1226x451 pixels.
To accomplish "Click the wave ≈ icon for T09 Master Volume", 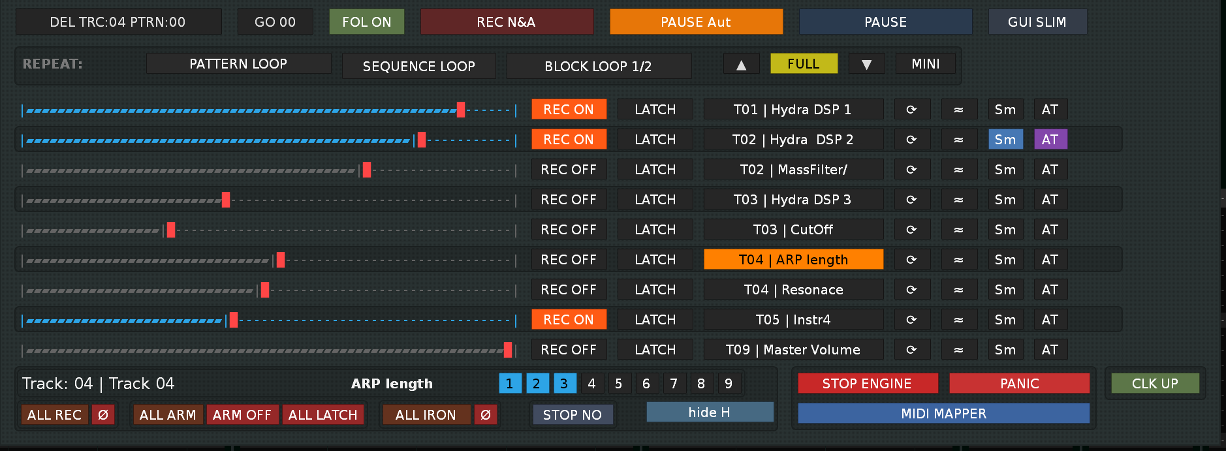I will (959, 350).
